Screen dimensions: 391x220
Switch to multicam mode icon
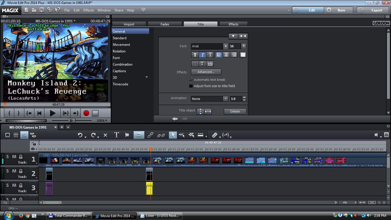33,135
